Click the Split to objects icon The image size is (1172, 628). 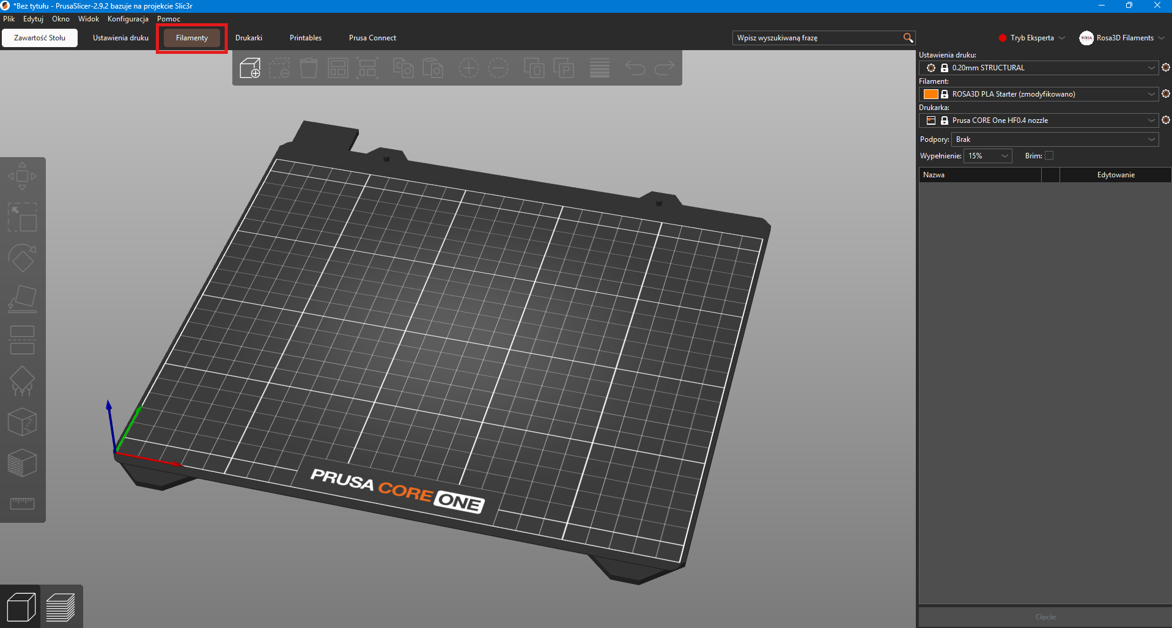coord(534,68)
